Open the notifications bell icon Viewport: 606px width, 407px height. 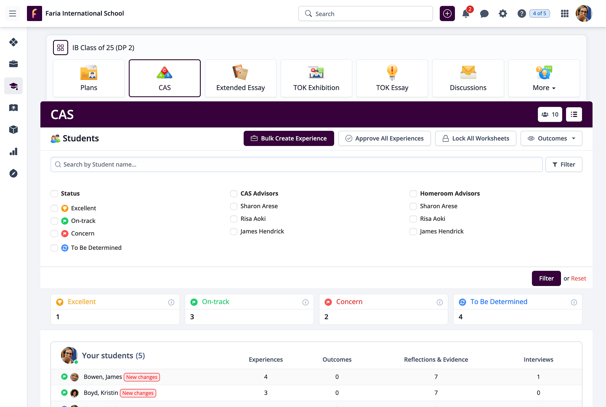[466, 14]
